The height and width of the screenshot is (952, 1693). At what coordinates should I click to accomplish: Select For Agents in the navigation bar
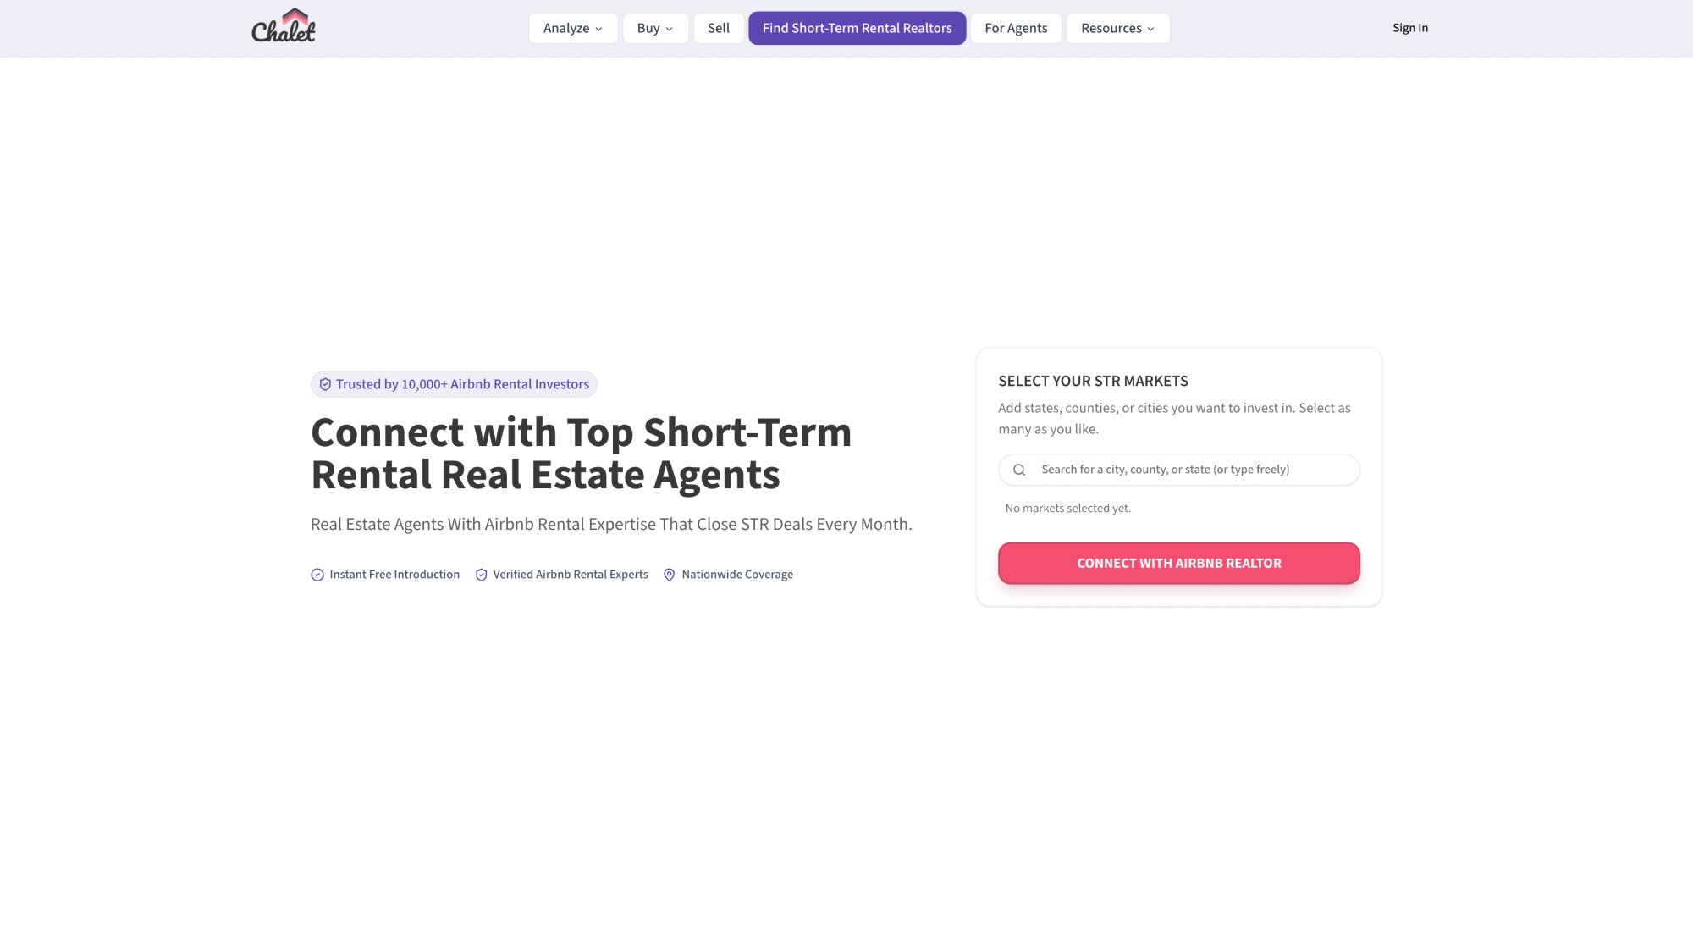pyautogui.click(x=1015, y=28)
